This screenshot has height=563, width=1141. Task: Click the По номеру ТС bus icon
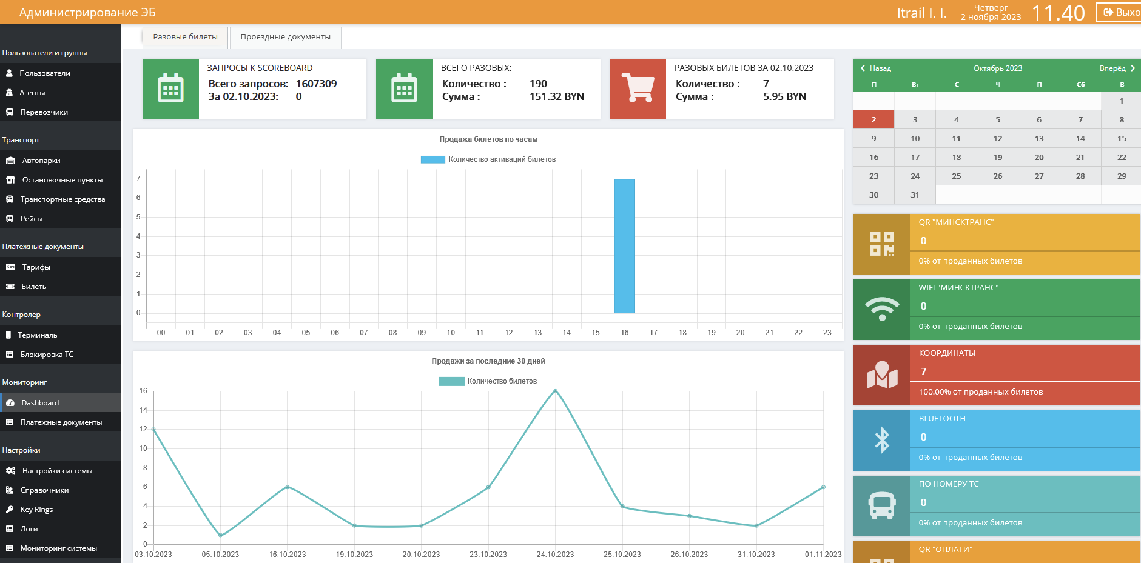[x=882, y=505]
